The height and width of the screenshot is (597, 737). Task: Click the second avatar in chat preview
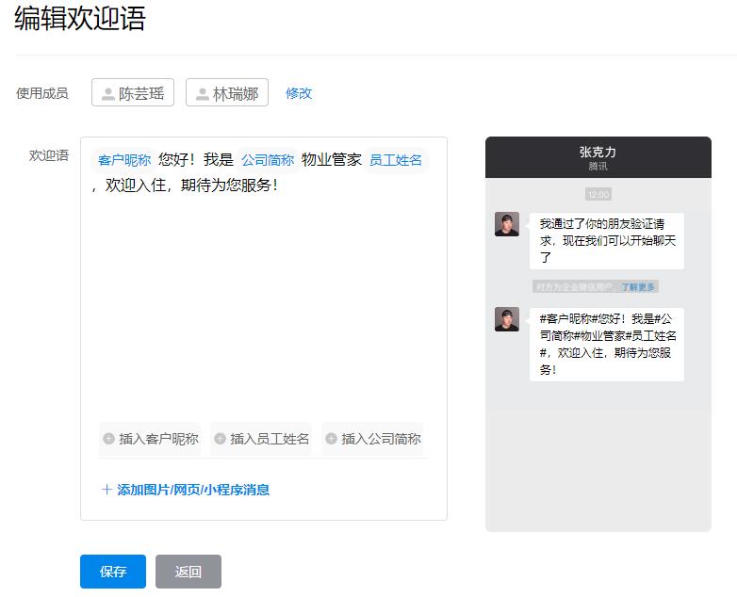click(x=507, y=319)
